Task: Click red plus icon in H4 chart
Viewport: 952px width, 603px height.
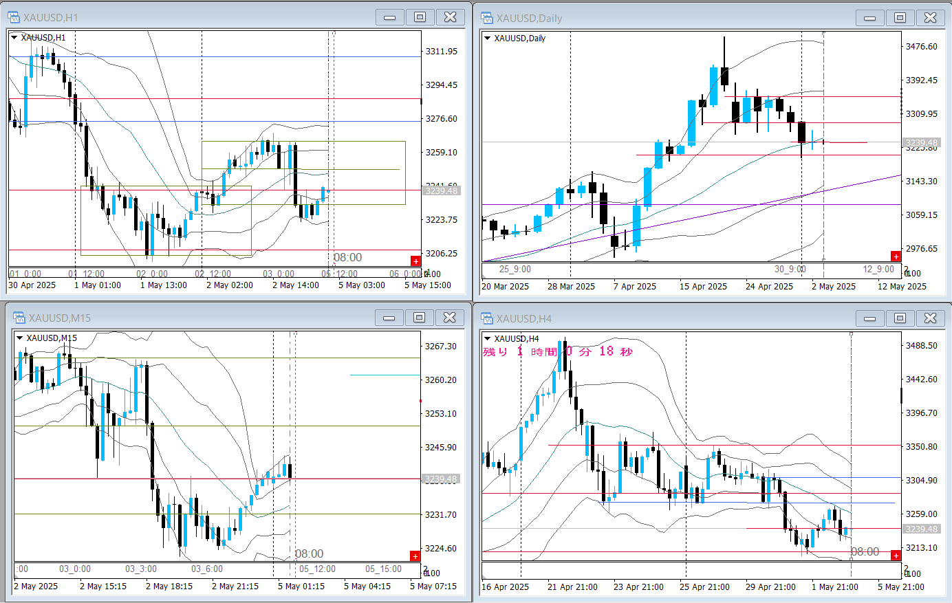Action: click(x=896, y=555)
